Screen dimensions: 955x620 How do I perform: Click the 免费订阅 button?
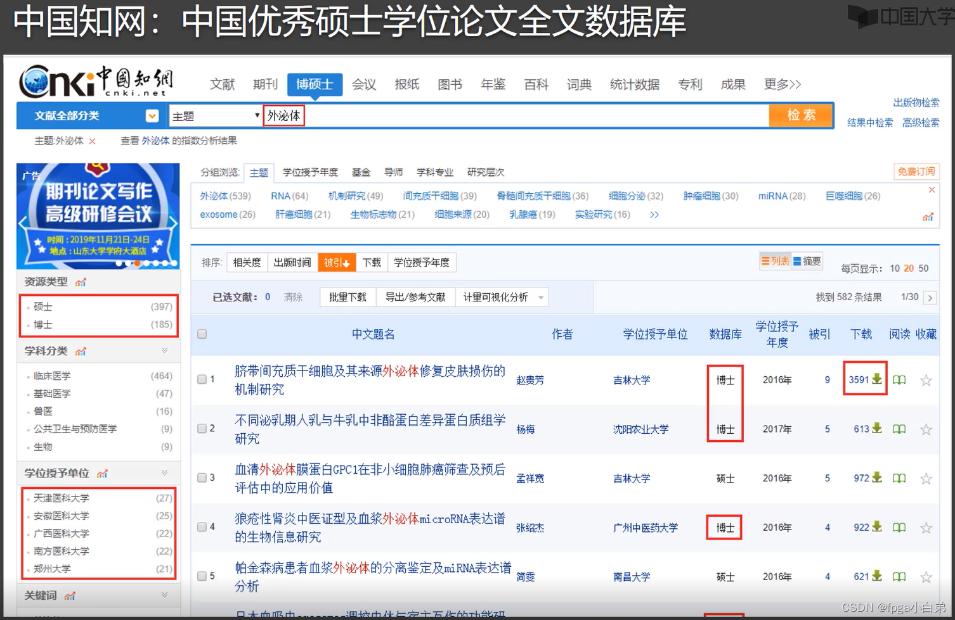point(916,172)
